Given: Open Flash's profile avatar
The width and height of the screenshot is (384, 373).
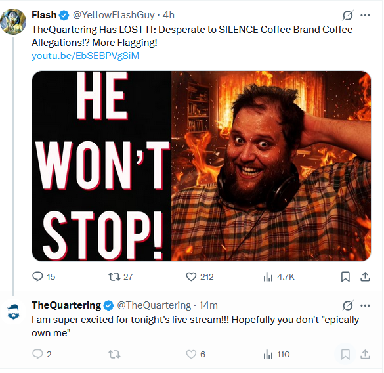Looking at the screenshot, I should click(x=13, y=22).
